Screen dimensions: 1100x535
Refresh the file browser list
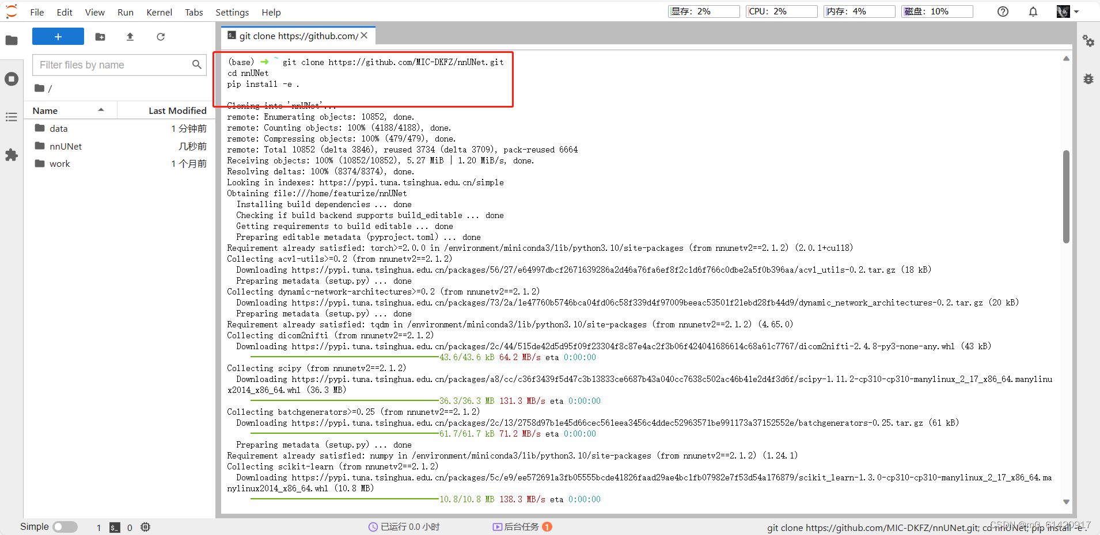point(161,37)
